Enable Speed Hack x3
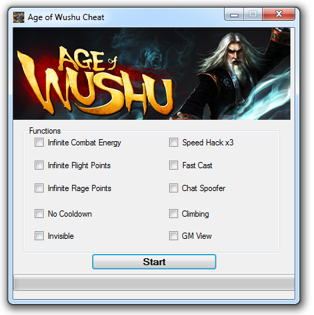The height and width of the screenshot is (315, 314). coord(173,143)
